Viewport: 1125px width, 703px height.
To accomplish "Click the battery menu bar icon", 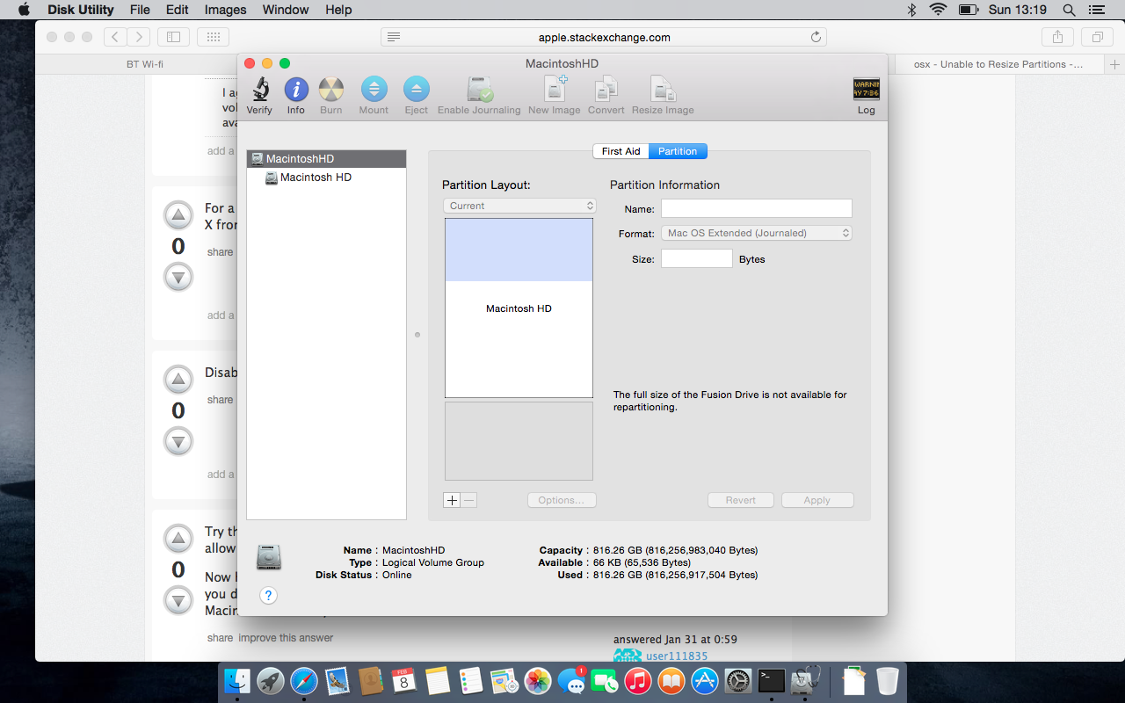I will (969, 10).
